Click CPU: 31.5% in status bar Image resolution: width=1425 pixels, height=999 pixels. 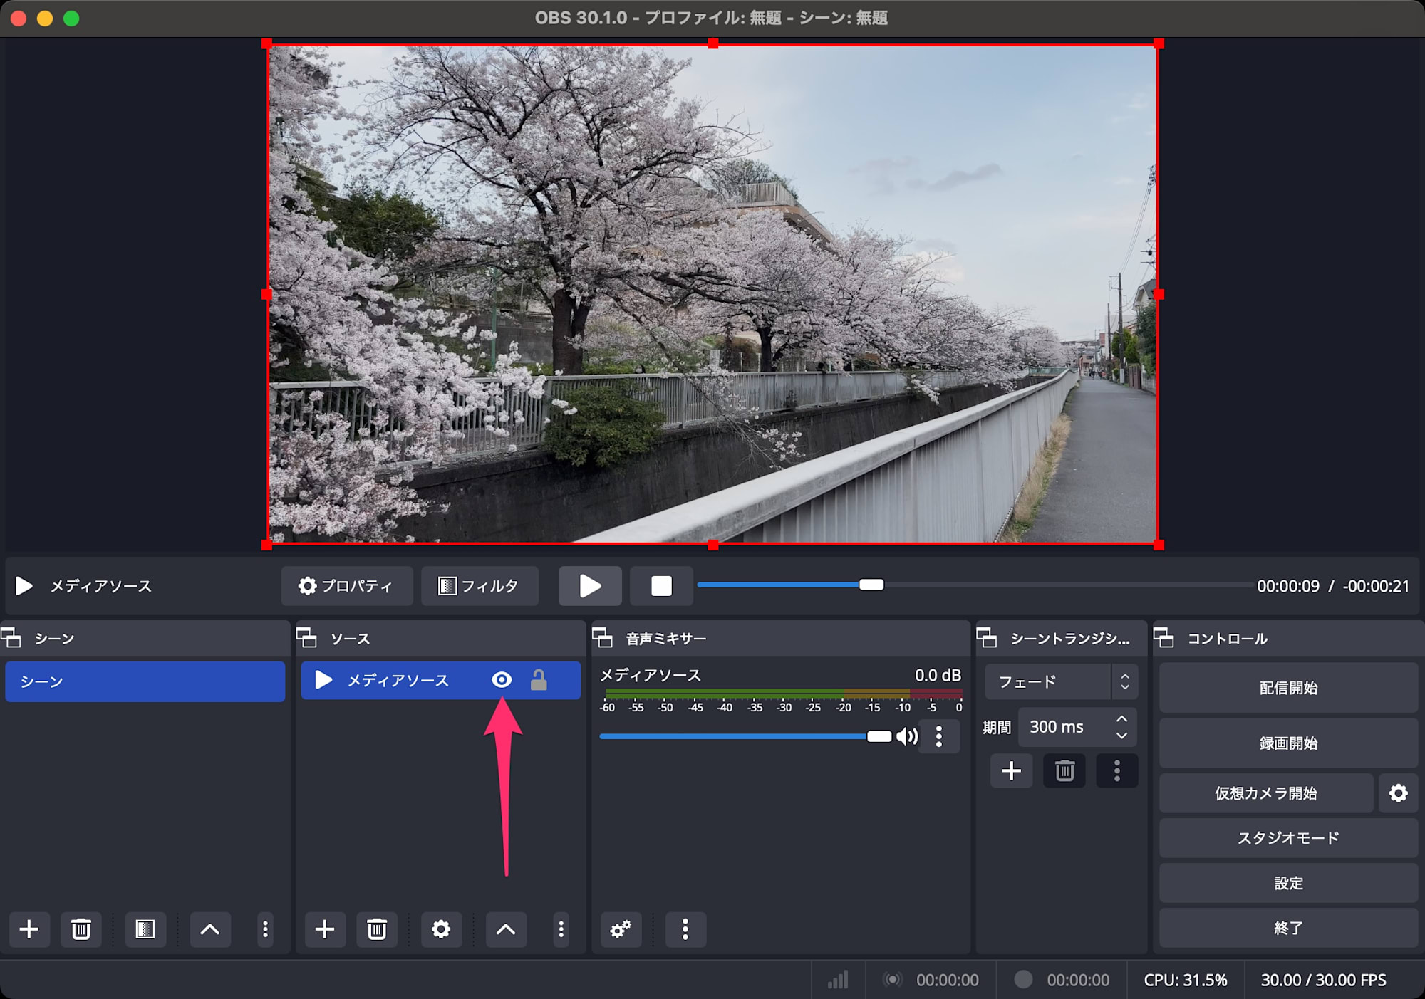coord(1186,980)
